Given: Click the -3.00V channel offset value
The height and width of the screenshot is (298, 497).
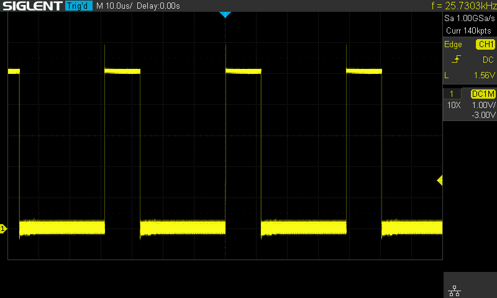Looking at the screenshot, I should (x=483, y=115).
